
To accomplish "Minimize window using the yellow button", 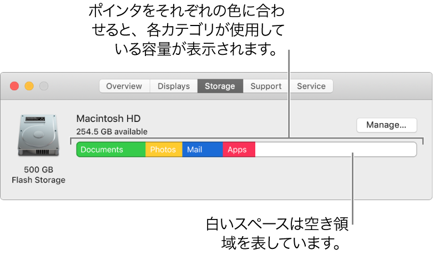I will pyautogui.click(x=29, y=86).
